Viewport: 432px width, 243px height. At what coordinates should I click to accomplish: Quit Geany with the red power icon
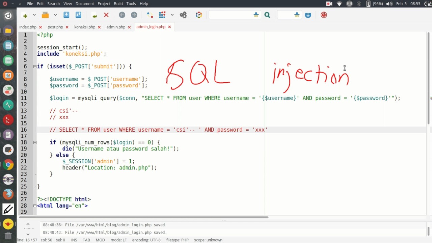click(x=324, y=15)
